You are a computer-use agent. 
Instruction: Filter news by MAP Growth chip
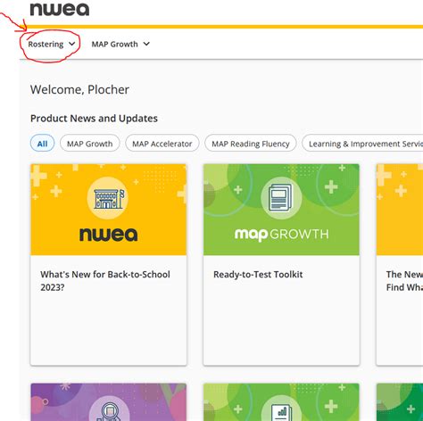tap(89, 144)
